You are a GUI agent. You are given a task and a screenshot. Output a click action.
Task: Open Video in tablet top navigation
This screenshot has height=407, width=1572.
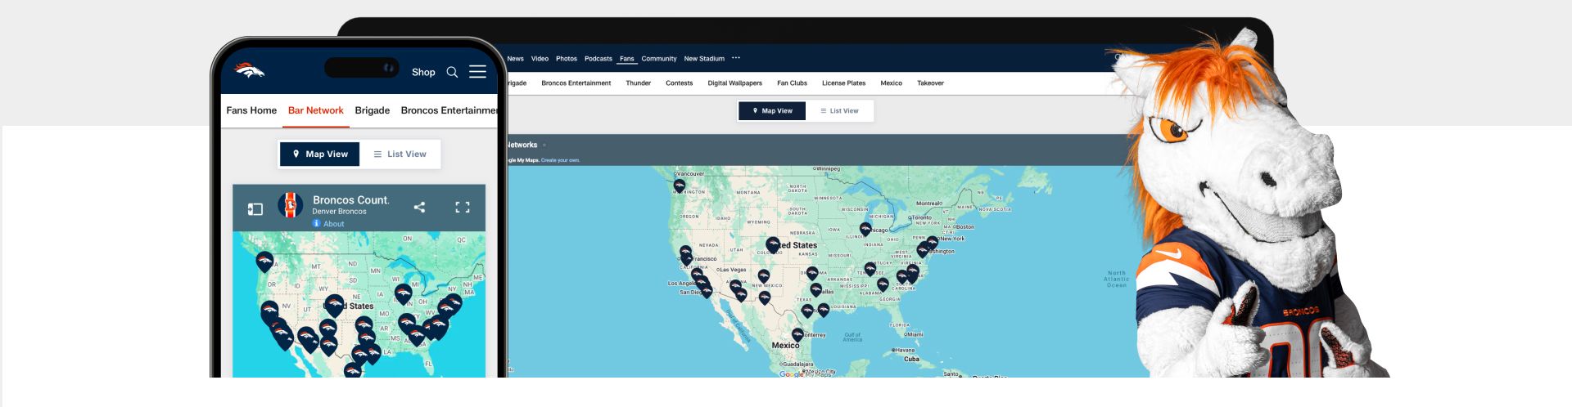point(540,59)
